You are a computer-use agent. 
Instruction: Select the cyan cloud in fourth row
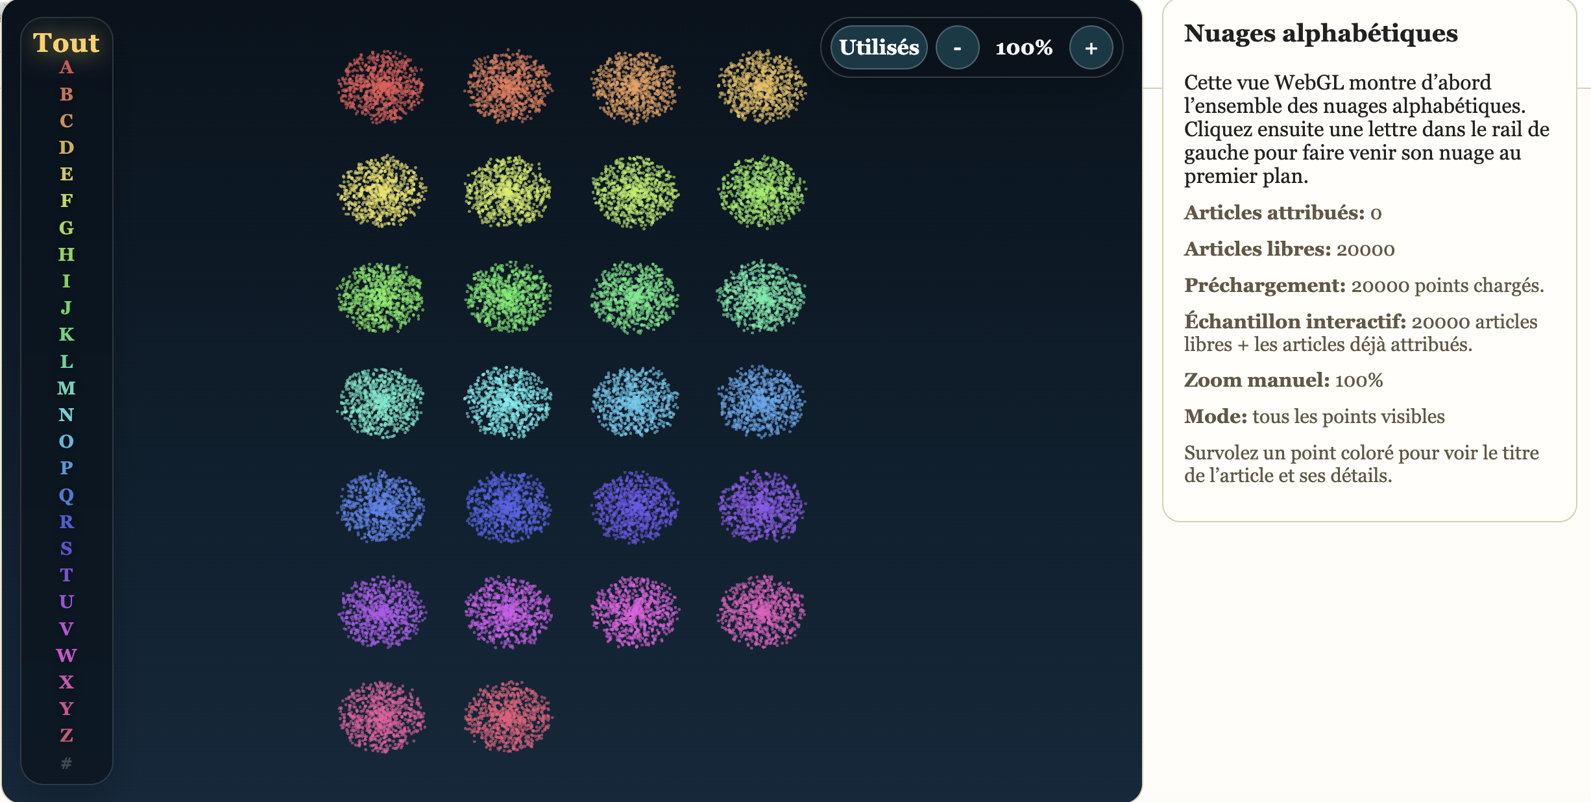[508, 402]
